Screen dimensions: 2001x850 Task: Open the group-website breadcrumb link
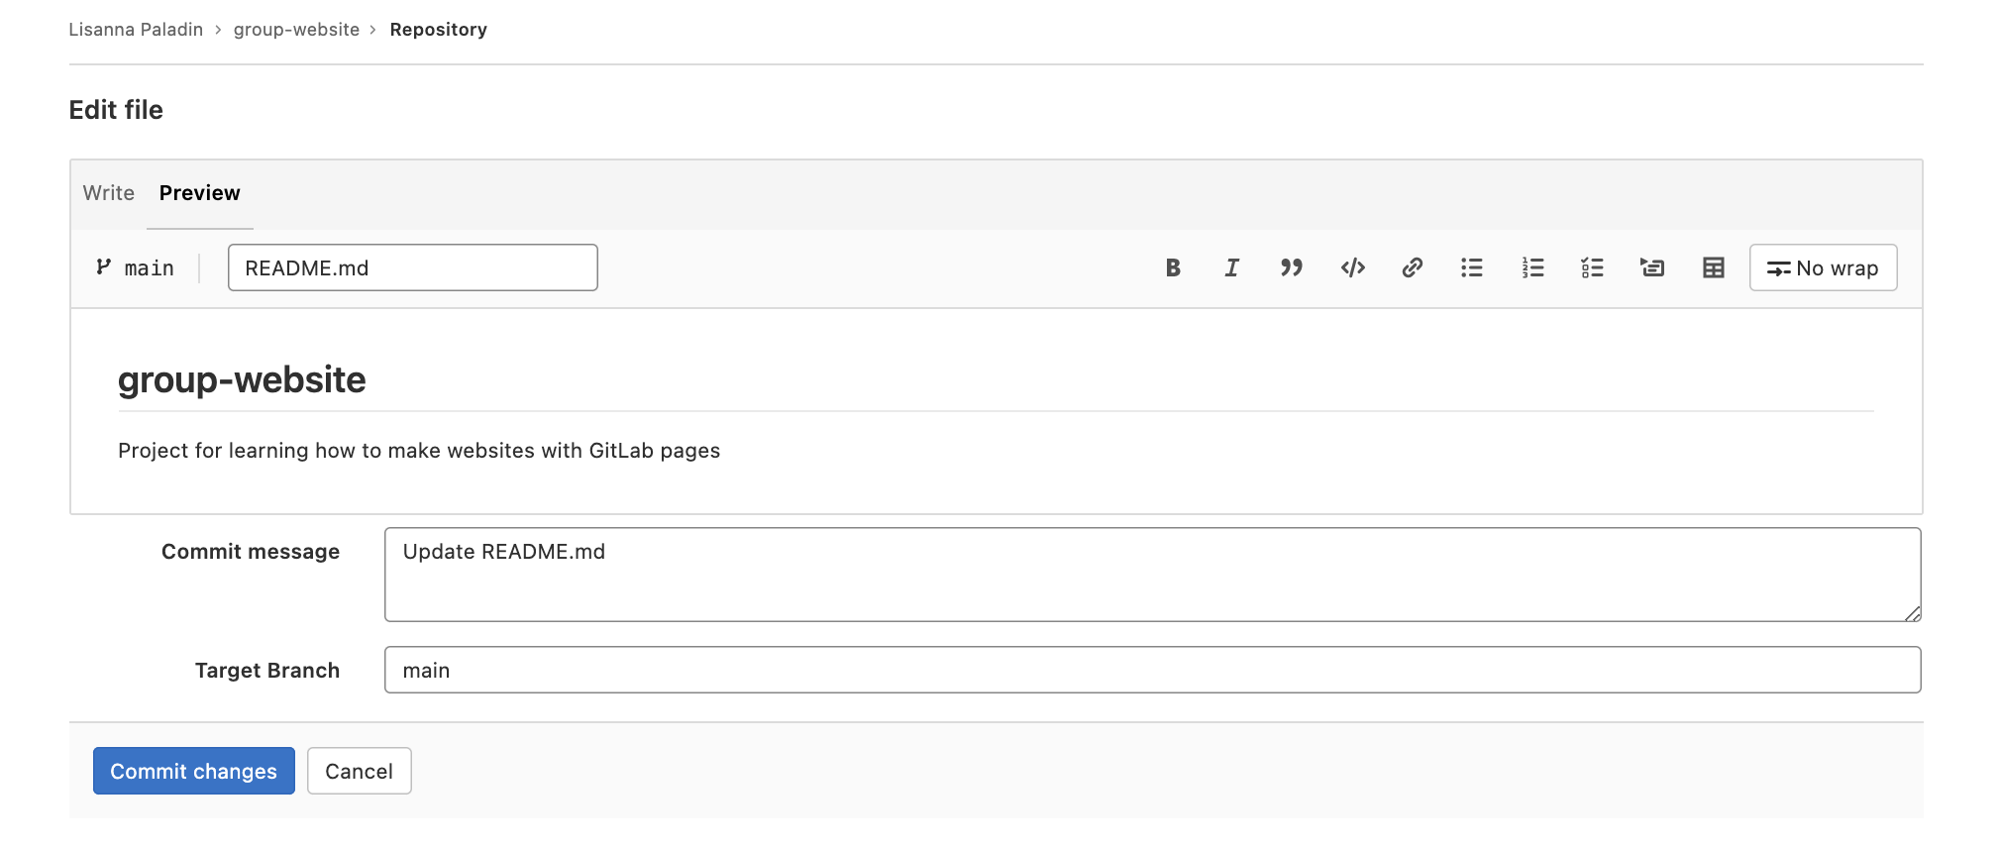coord(295,29)
